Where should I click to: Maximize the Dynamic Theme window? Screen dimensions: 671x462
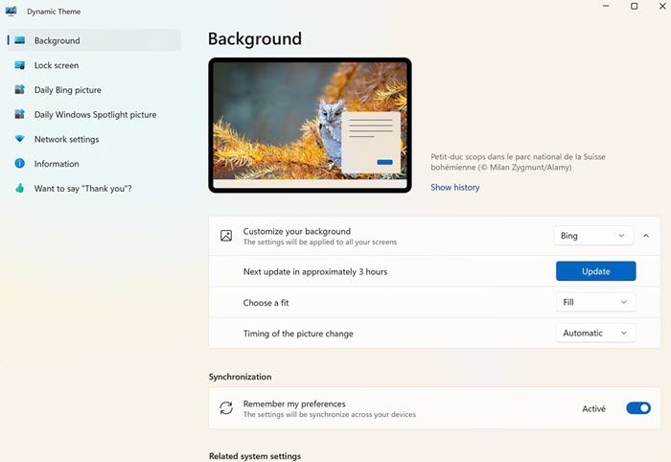click(635, 6)
